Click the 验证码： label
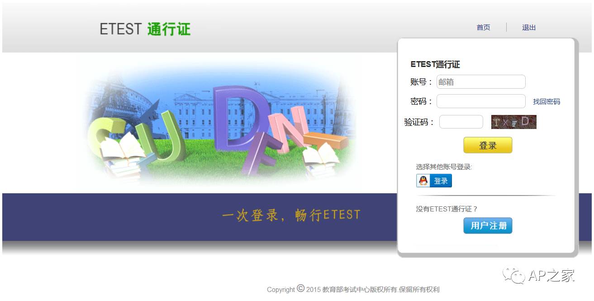 pos(419,122)
